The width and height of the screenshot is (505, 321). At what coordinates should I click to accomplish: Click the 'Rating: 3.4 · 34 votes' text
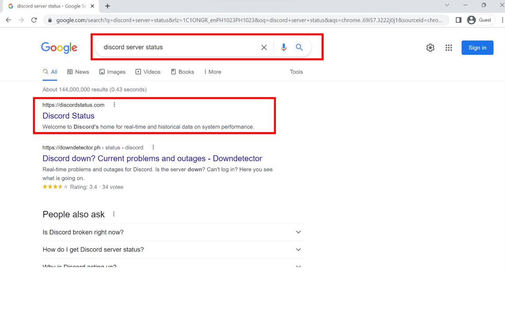pos(96,187)
